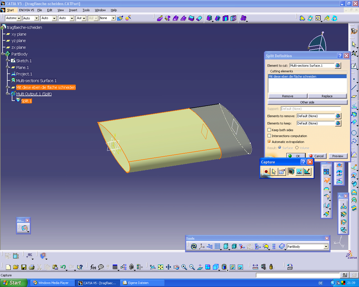Click the Element to cut selection icon
This screenshot has height=287, width=359.
pos(338,66)
